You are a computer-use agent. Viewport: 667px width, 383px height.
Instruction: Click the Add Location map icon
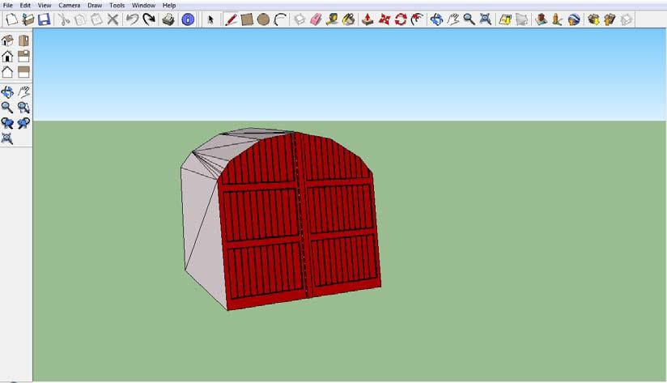pyautogui.click(x=505, y=19)
